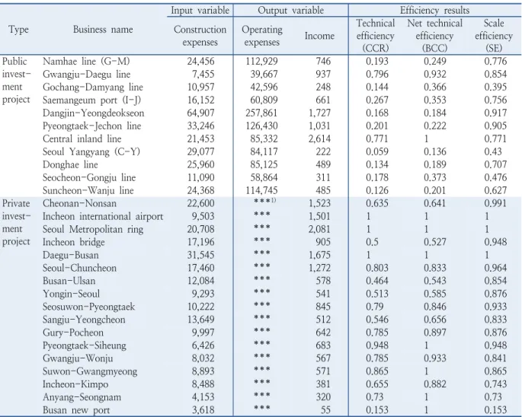The height and width of the screenshot is (417, 522).
Task: Select 'Gury-Pocheon' row name
Action: 73,333
